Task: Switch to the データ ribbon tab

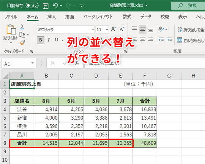Action: point(146,17)
